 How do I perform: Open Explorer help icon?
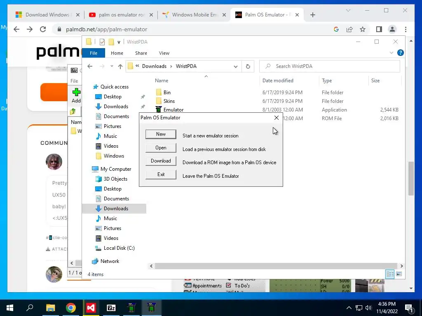tap(400, 53)
